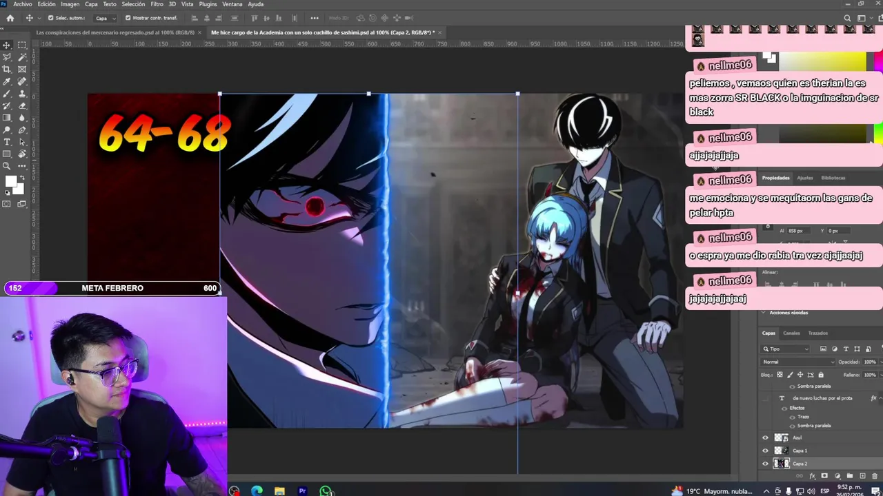Image resolution: width=883 pixels, height=496 pixels.
Task: Switch to the Canales tab
Action: point(791,333)
